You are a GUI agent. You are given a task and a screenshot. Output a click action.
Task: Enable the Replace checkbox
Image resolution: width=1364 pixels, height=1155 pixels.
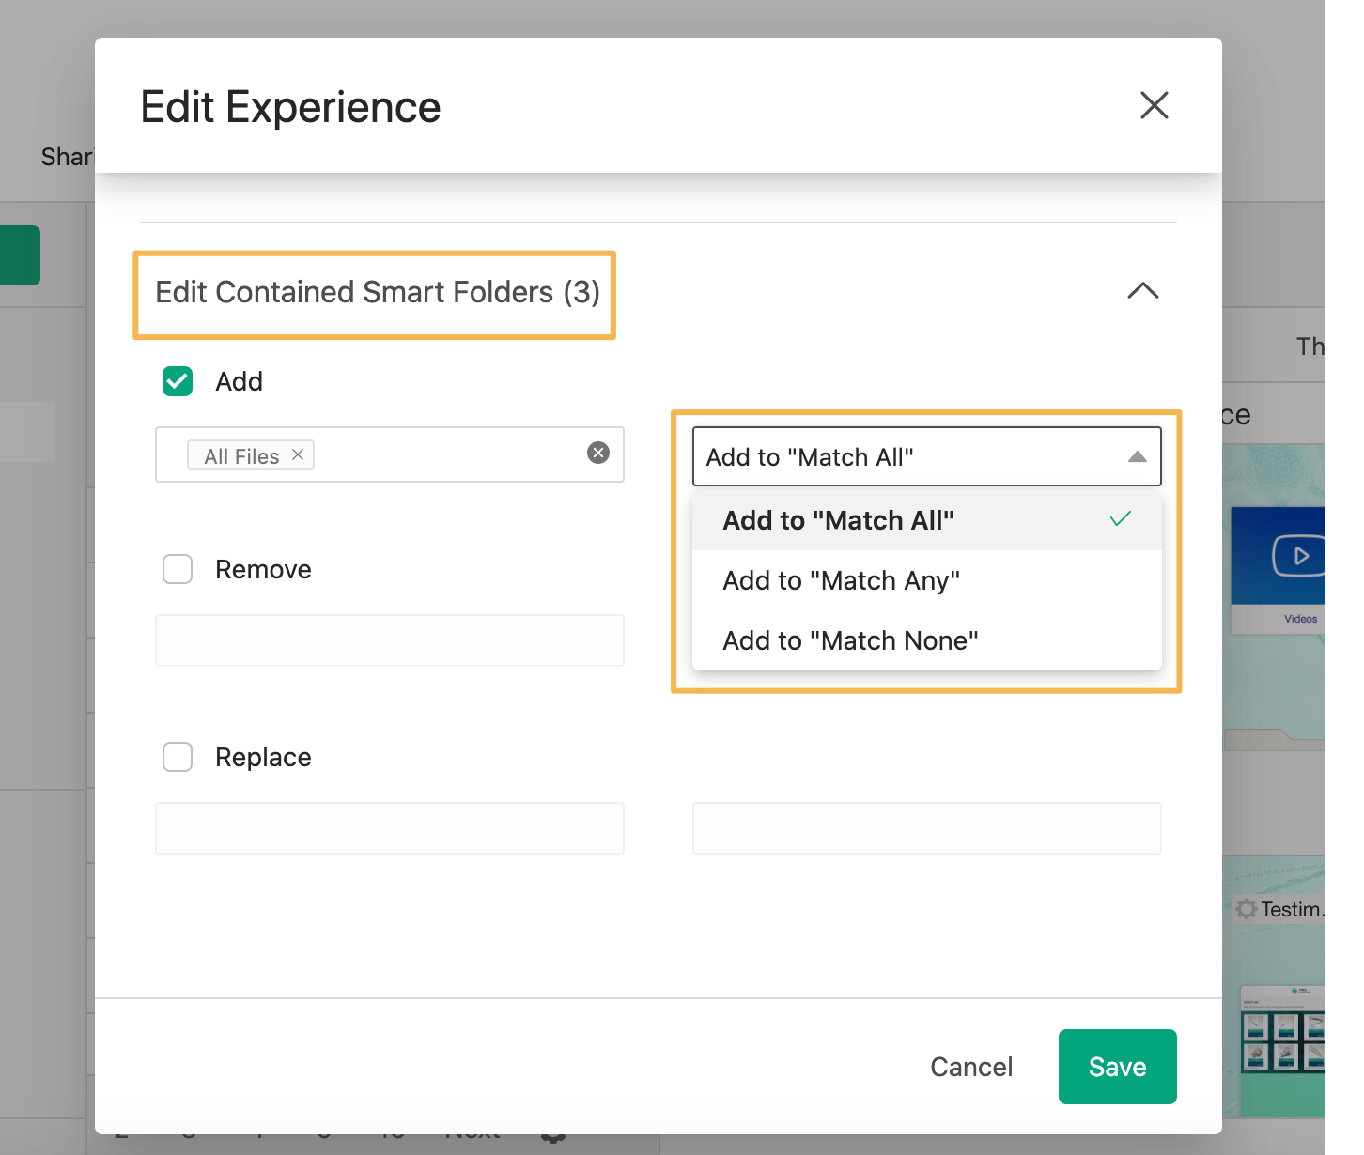(178, 757)
